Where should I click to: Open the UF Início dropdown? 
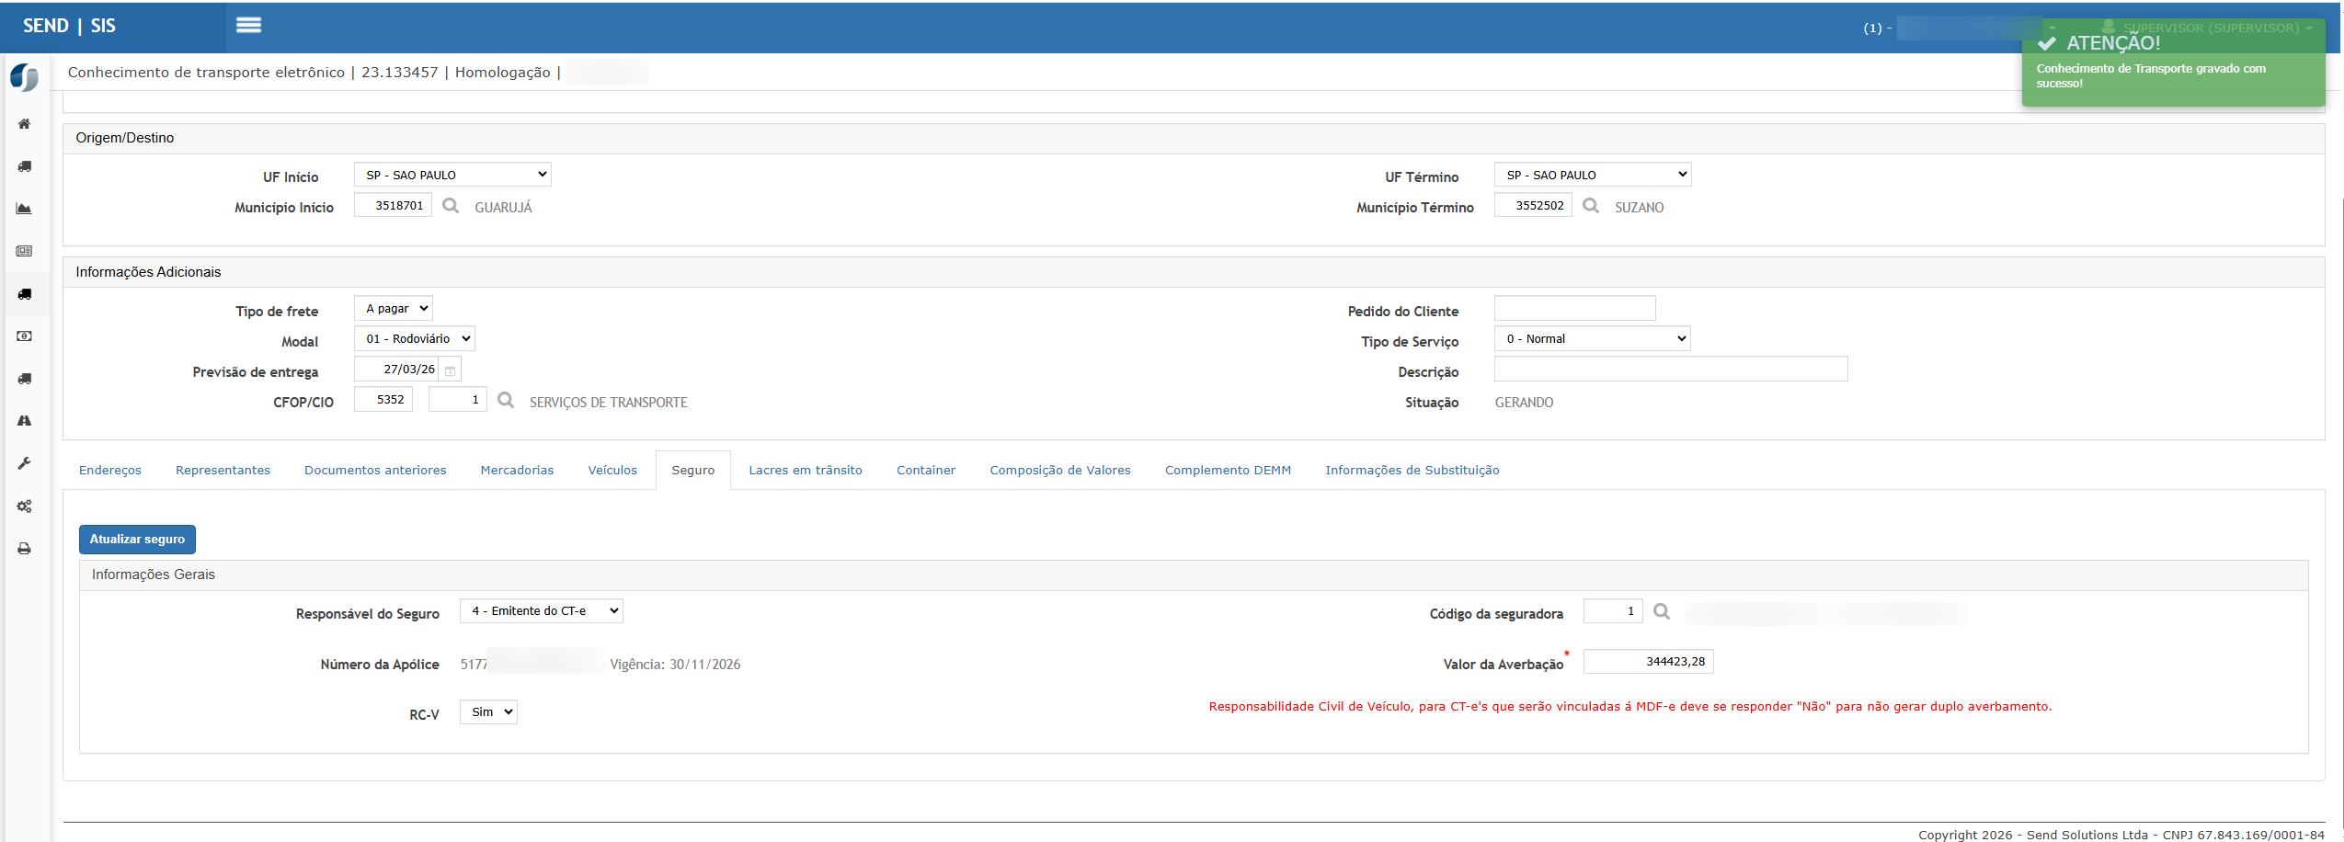click(x=452, y=175)
